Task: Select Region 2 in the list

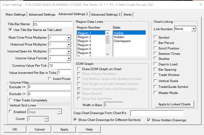Action: [91, 37]
